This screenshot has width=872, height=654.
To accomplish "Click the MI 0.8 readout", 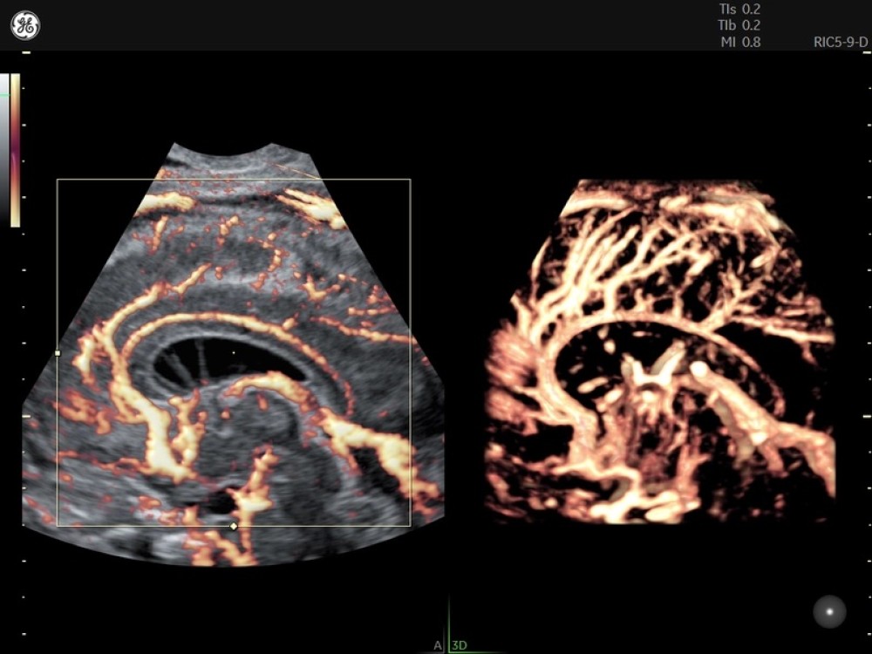I will (739, 42).
